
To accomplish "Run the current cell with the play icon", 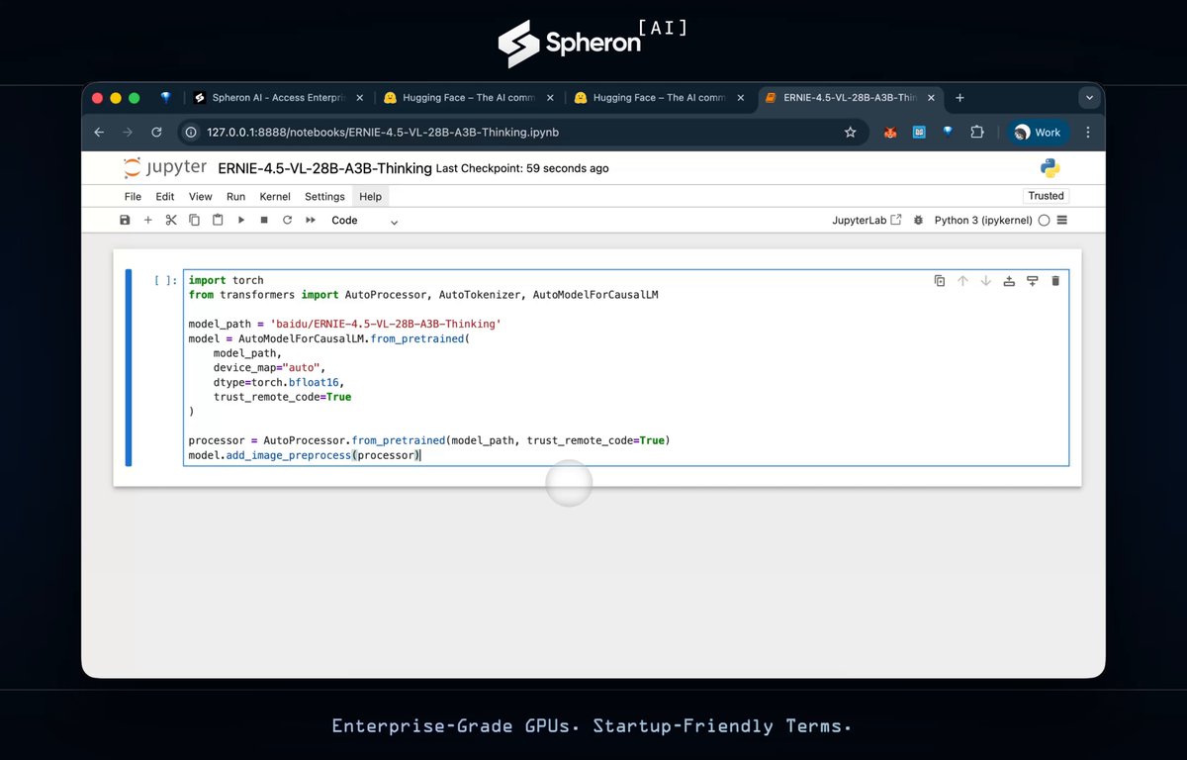I will (x=240, y=220).
